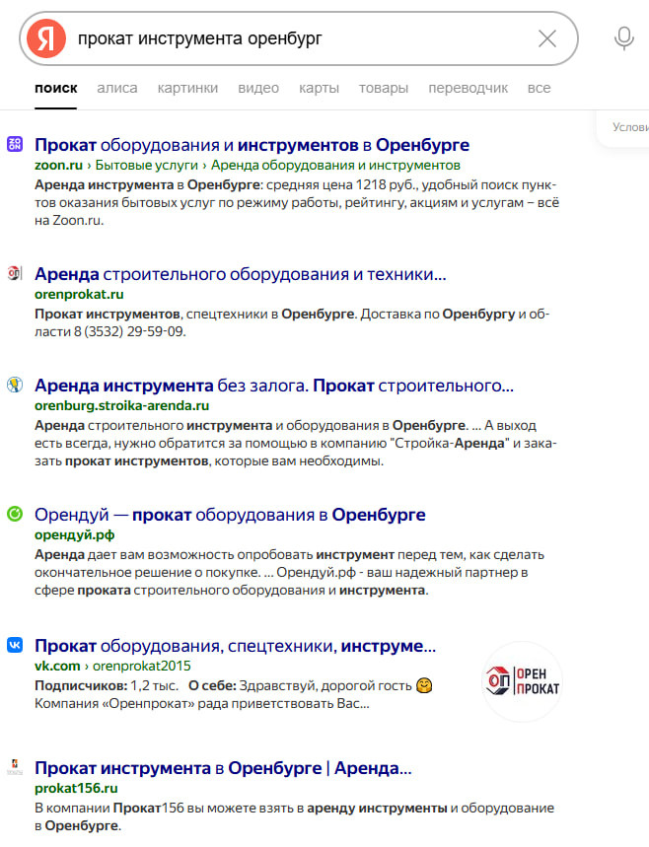The height and width of the screenshot is (847, 649).
Task: Click the orenprokat.ru favicon icon
Action: click(15, 273)
